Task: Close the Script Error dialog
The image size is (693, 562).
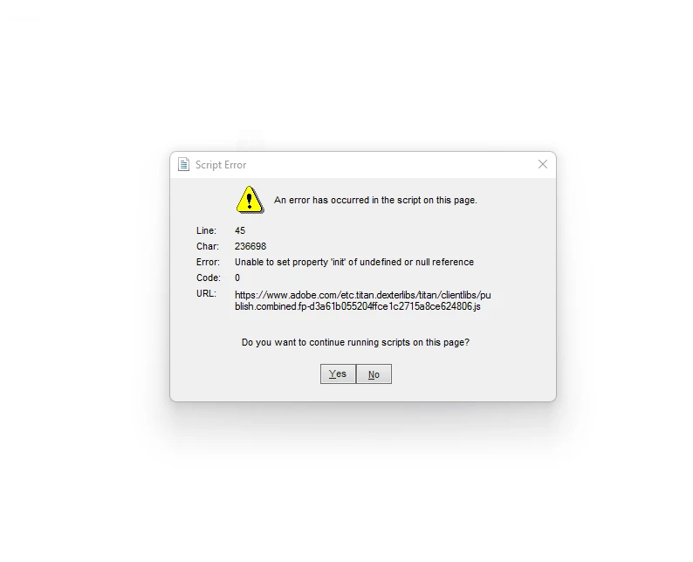Action: 543,164
